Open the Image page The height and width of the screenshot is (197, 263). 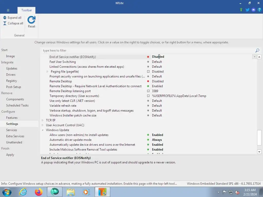(10, 56)
